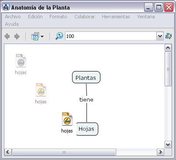This screenshot has height=160, width=176.
Task: Click the back navigation arrow
Action: (7, 36)
